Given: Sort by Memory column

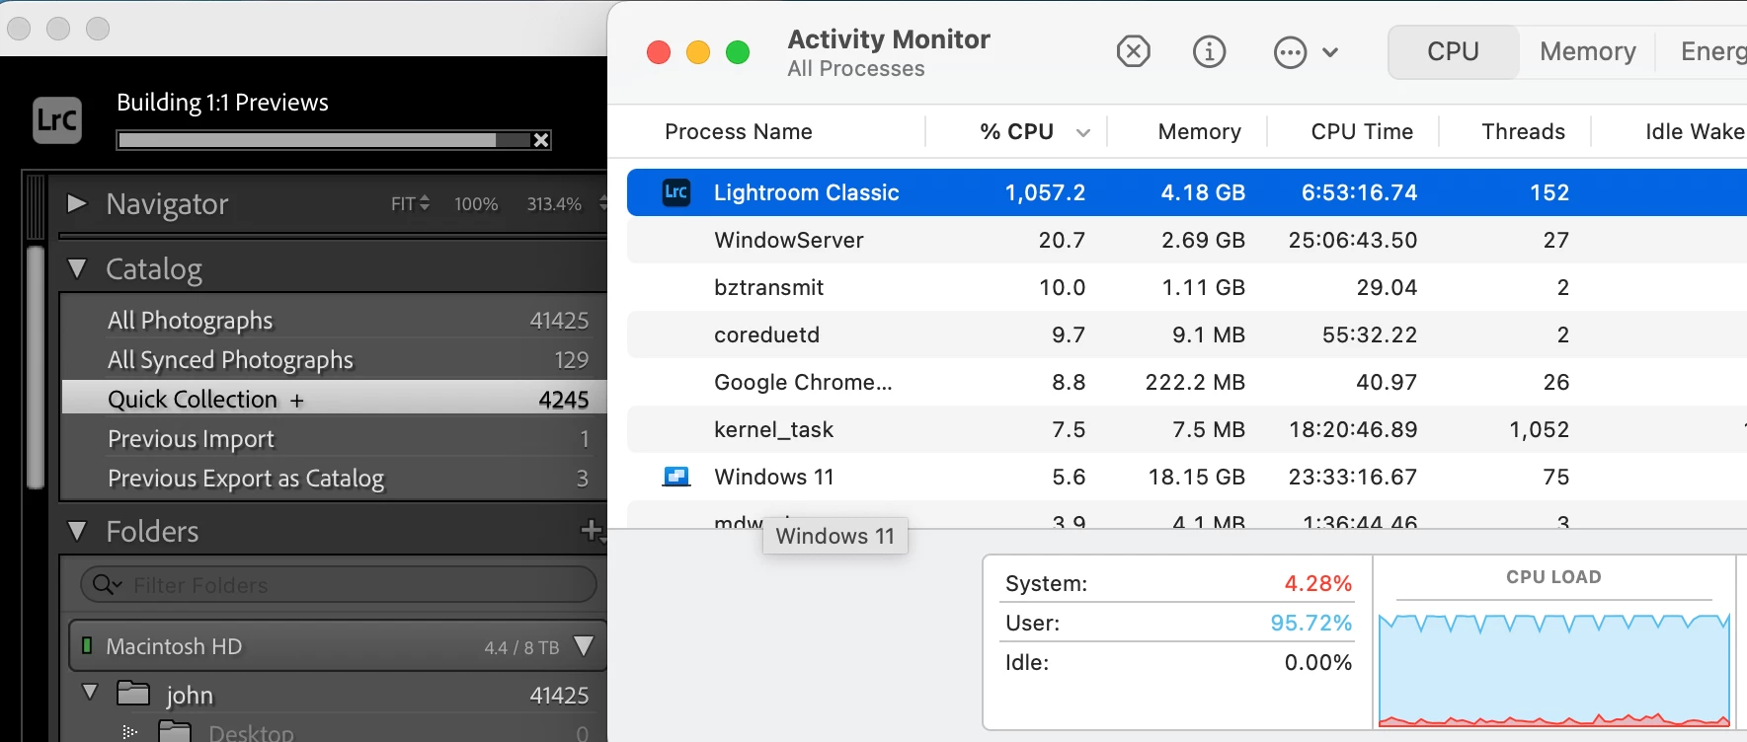Looking at the screenshot, I should click(x=1199, y=131).
